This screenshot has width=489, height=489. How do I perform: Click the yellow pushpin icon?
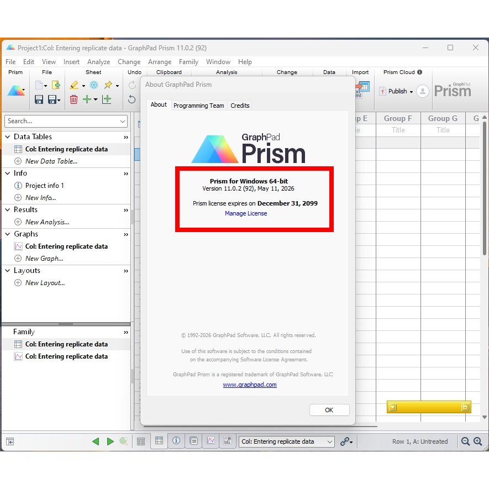pyautogui.click(x=108, y=85)
